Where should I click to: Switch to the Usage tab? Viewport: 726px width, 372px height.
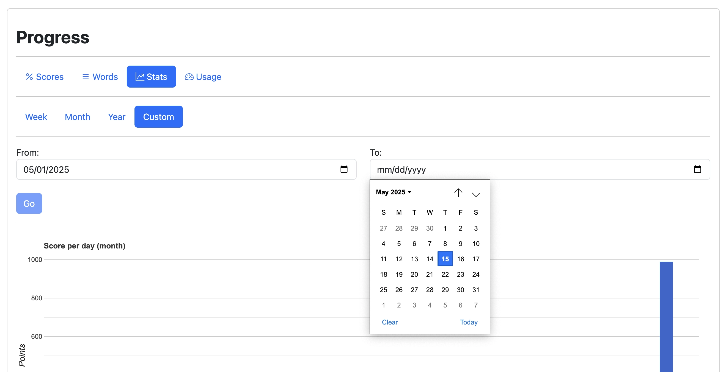coord(203,77)
